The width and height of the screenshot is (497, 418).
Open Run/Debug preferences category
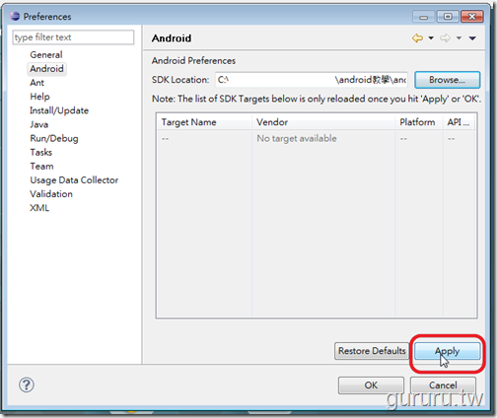pyautogui.click(x=54, y=138)
